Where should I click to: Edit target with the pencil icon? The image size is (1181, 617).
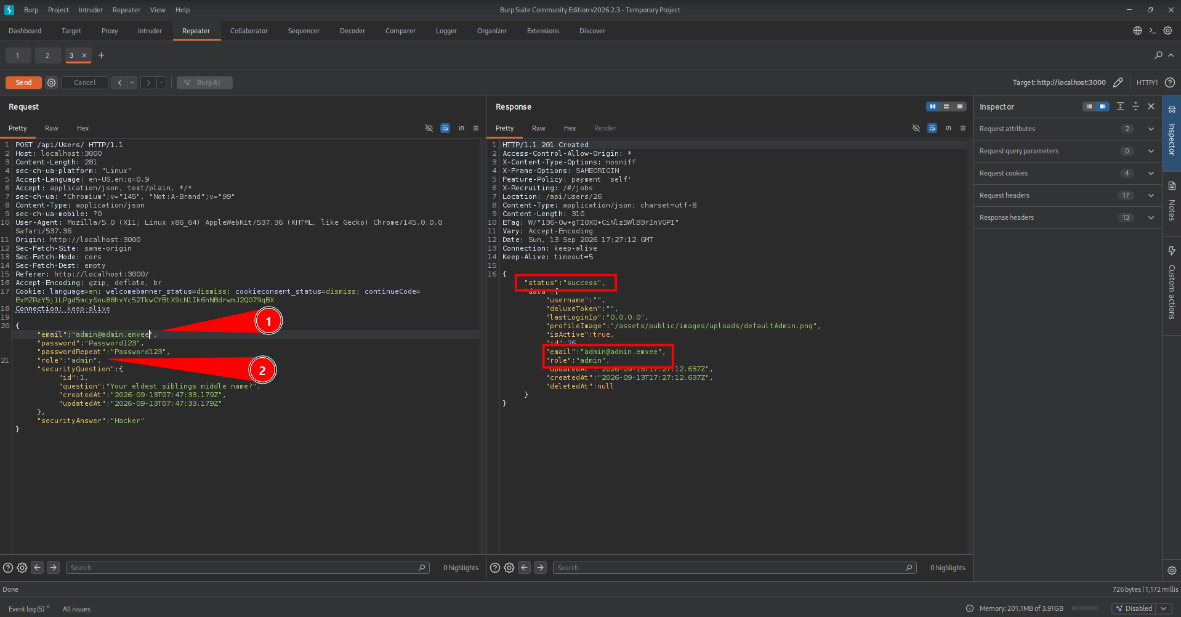pyautogui.click(x=1118, y=83)
